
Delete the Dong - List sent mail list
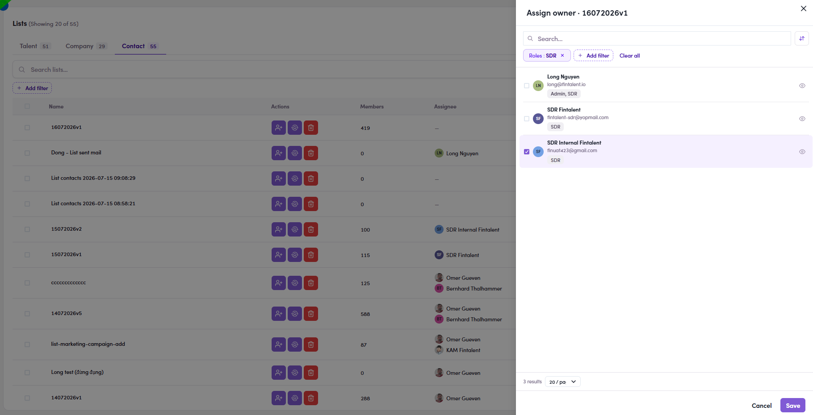pos(311,153)
